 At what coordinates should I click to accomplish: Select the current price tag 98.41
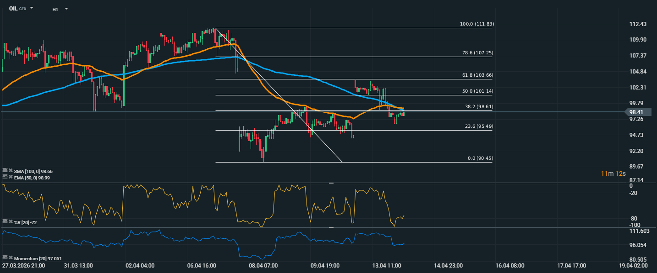coord(639,112)
